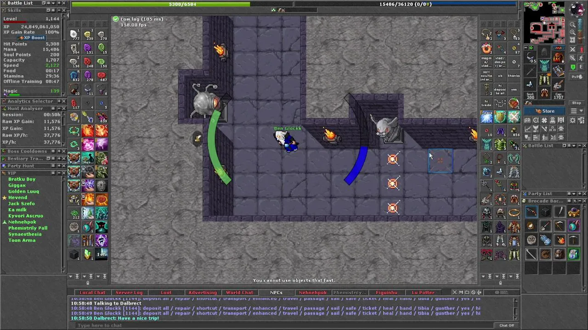Open the World Chat tab
588x330 pixels.
click(239, 292)
